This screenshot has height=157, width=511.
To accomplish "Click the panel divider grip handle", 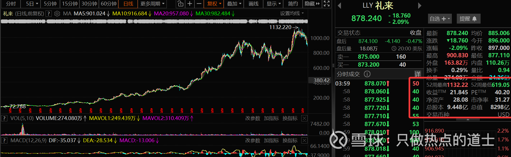I will pos(333,65).
